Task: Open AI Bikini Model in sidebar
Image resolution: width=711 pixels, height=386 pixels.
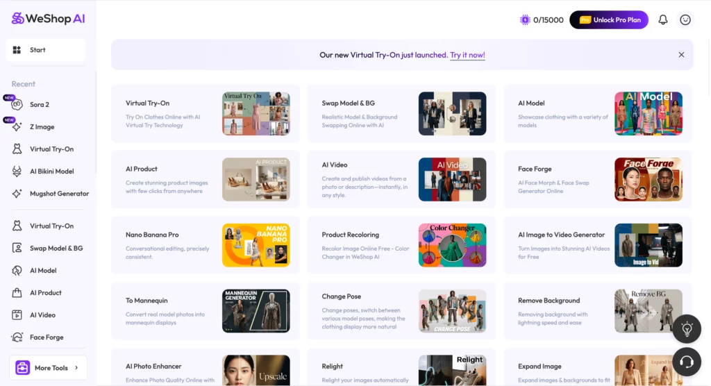Action: (51, 171)
